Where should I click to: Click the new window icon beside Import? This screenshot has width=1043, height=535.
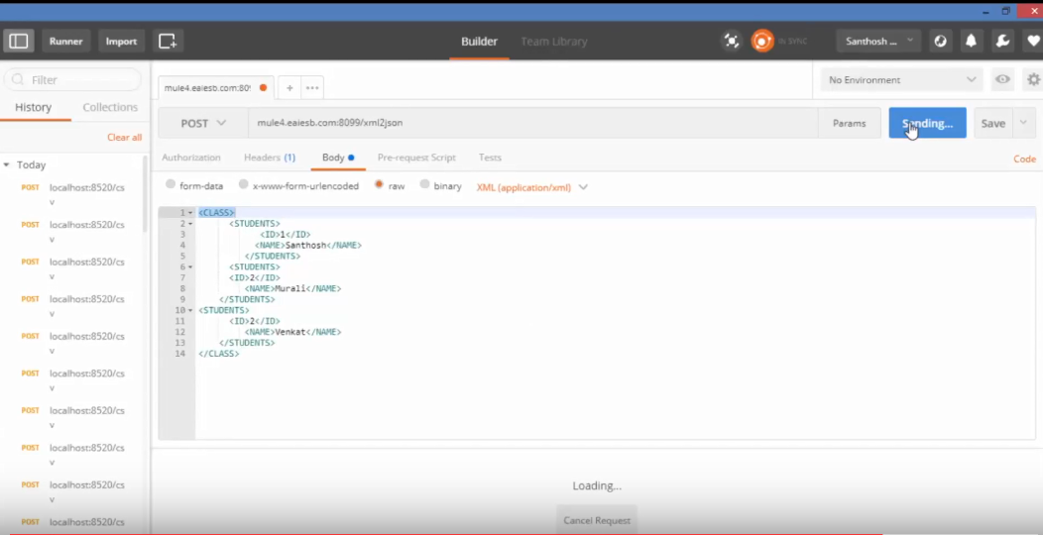[x=168, y=41]
